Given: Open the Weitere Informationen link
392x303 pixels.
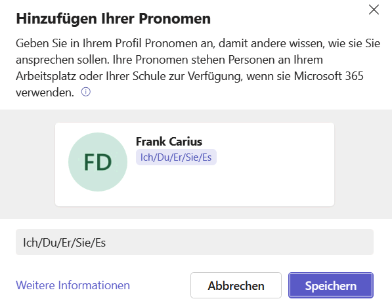Looking at the screenshot, I should (x=73, y=285).
